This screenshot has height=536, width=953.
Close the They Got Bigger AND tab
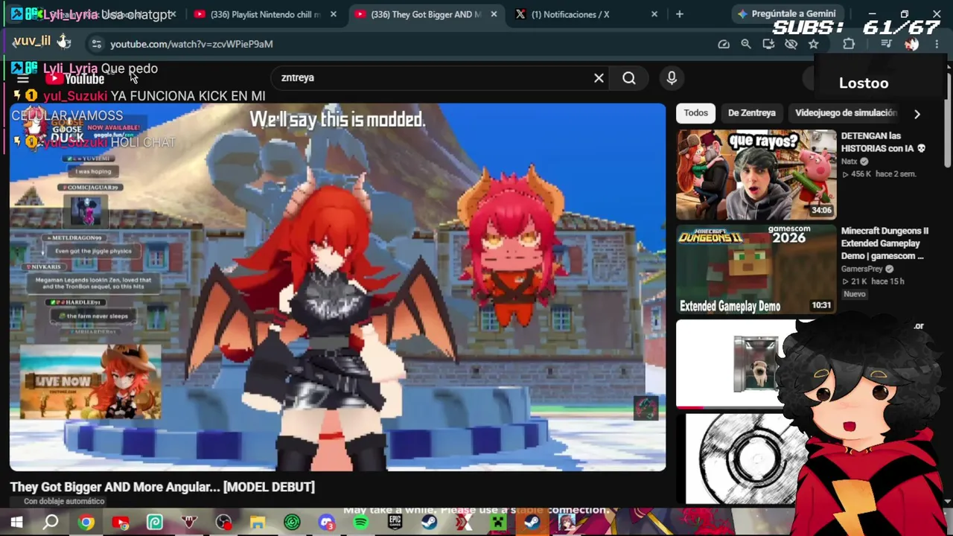click(494, 14)
